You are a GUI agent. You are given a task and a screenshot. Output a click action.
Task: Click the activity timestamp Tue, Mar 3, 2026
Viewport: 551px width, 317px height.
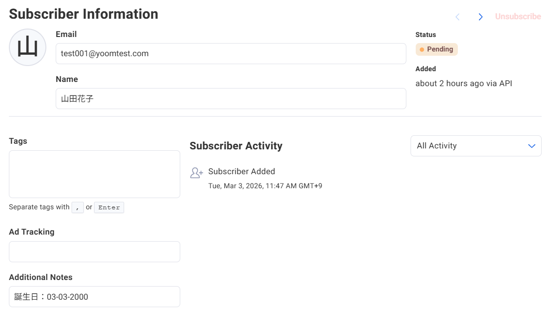pos(265,186)
